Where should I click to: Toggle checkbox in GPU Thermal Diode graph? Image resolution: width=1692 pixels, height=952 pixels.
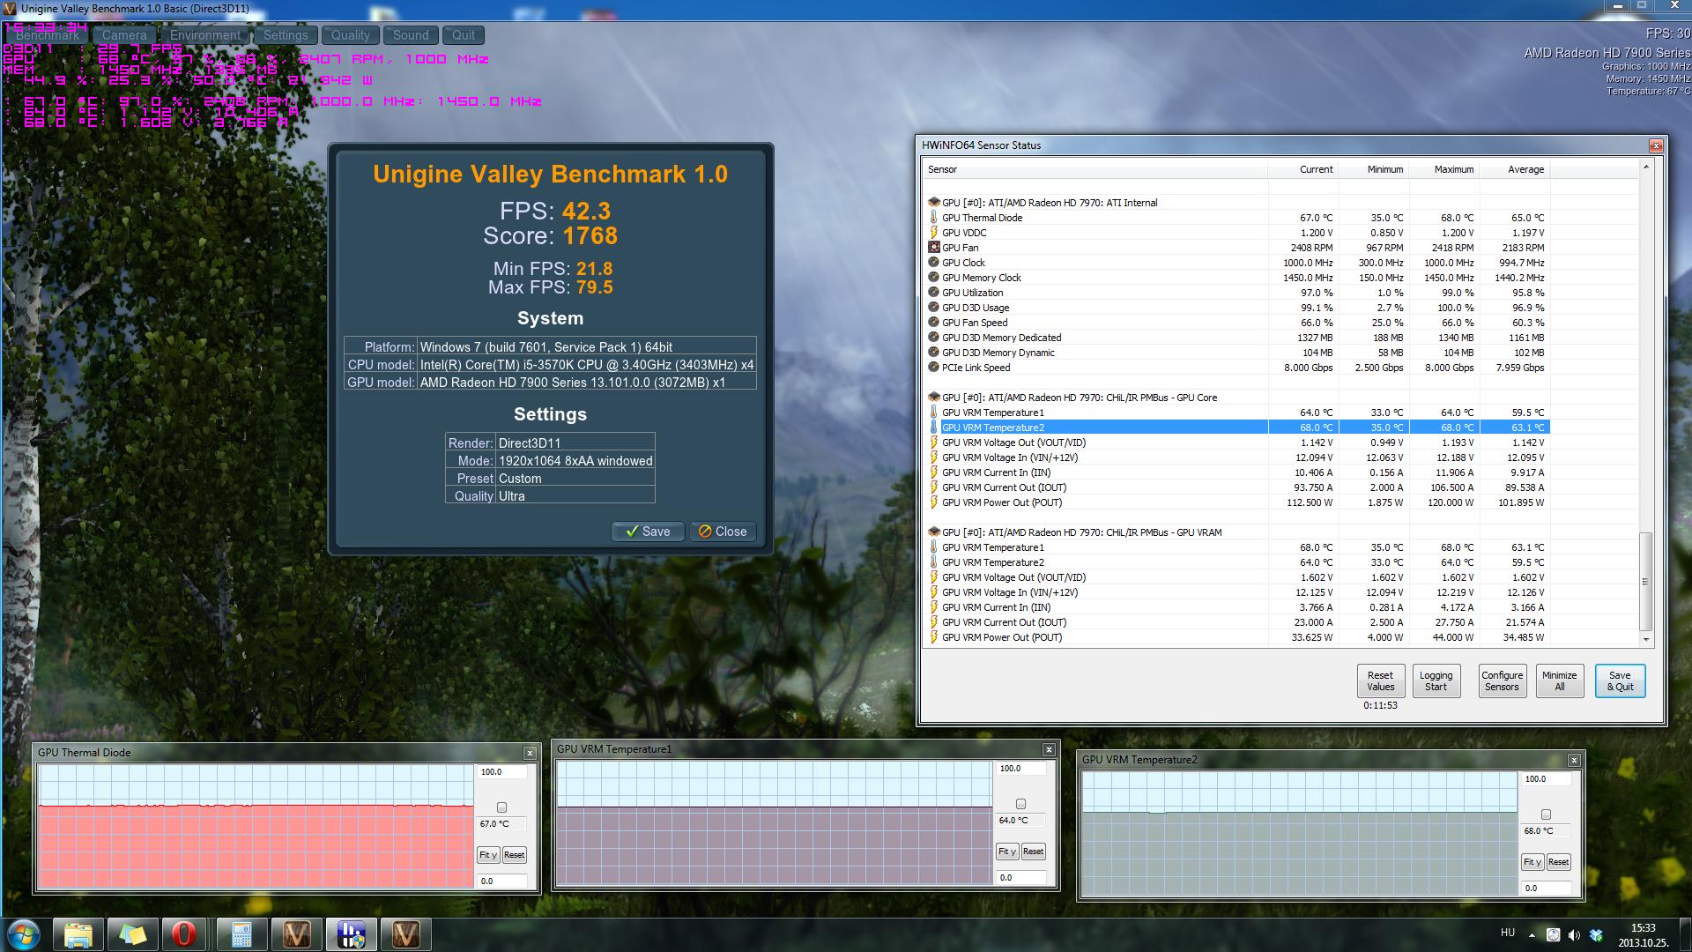click(501, 807)
